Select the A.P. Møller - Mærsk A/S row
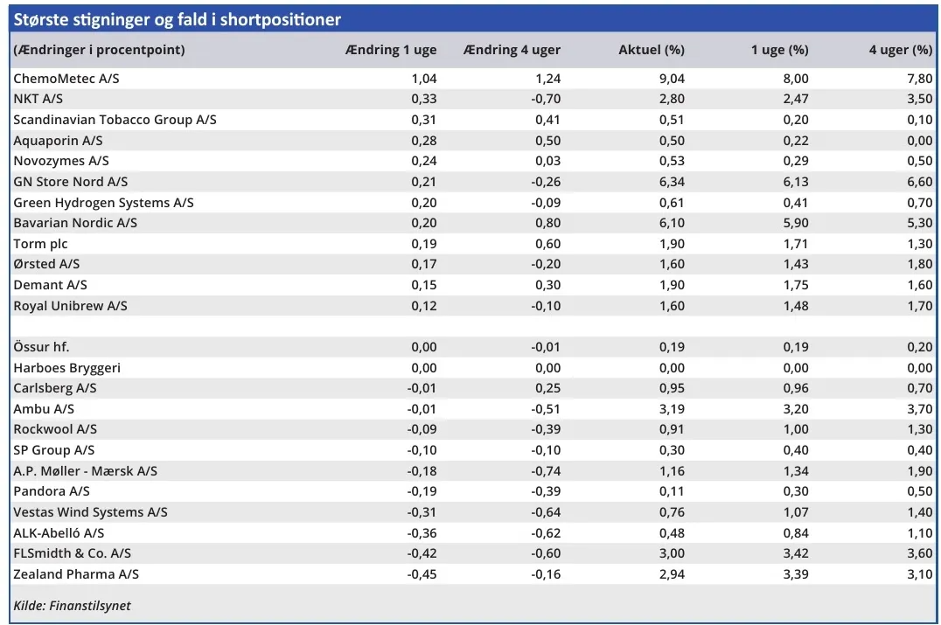Image resolution: width=941 pixels, height=625 pixels. (x=86, y=471)
